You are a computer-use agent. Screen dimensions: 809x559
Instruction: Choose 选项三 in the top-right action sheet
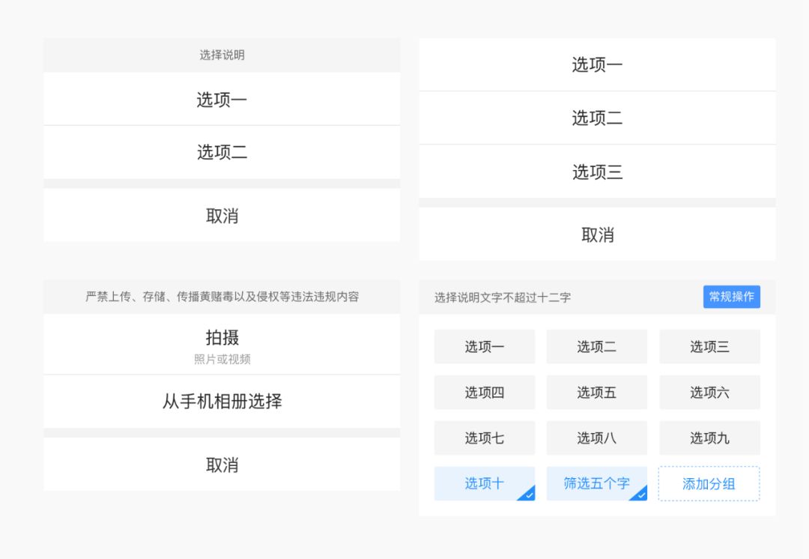(x=597, y=172)
